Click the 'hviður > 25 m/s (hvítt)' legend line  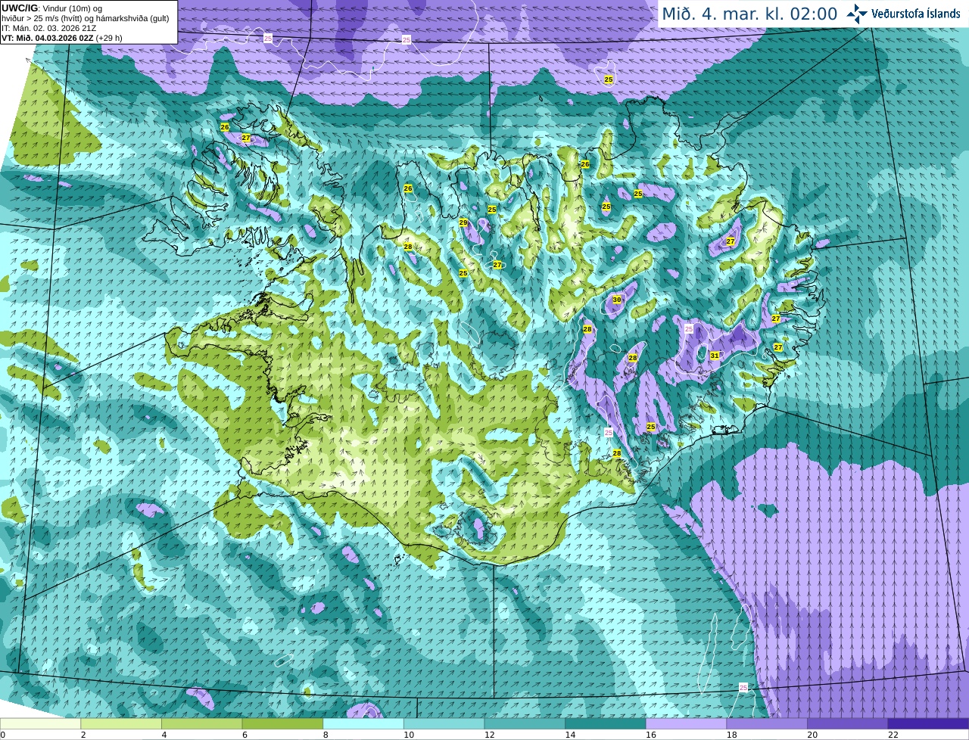tap(86, 18)
